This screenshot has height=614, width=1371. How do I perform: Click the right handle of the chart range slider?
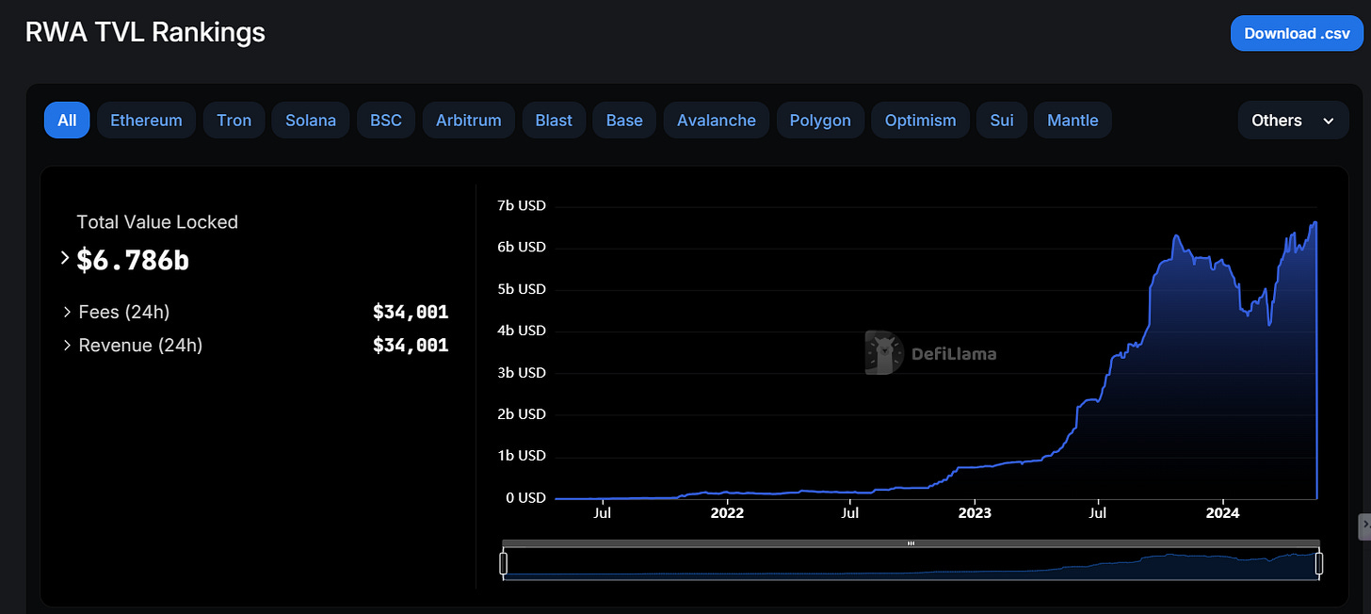click(1319, 564)
